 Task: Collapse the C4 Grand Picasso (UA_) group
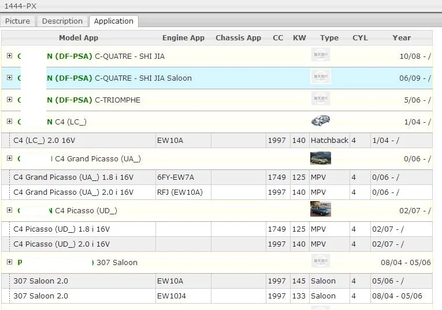[x=10, y=158]
